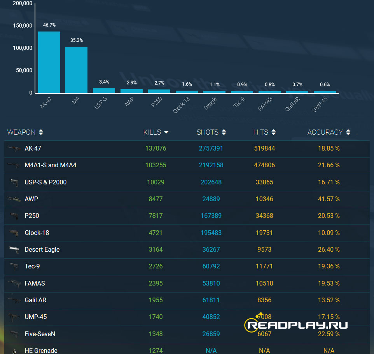Viewport: 374px width, 354px height.
Task: Click the Tec-9 weapon icon
Action: 14,266
